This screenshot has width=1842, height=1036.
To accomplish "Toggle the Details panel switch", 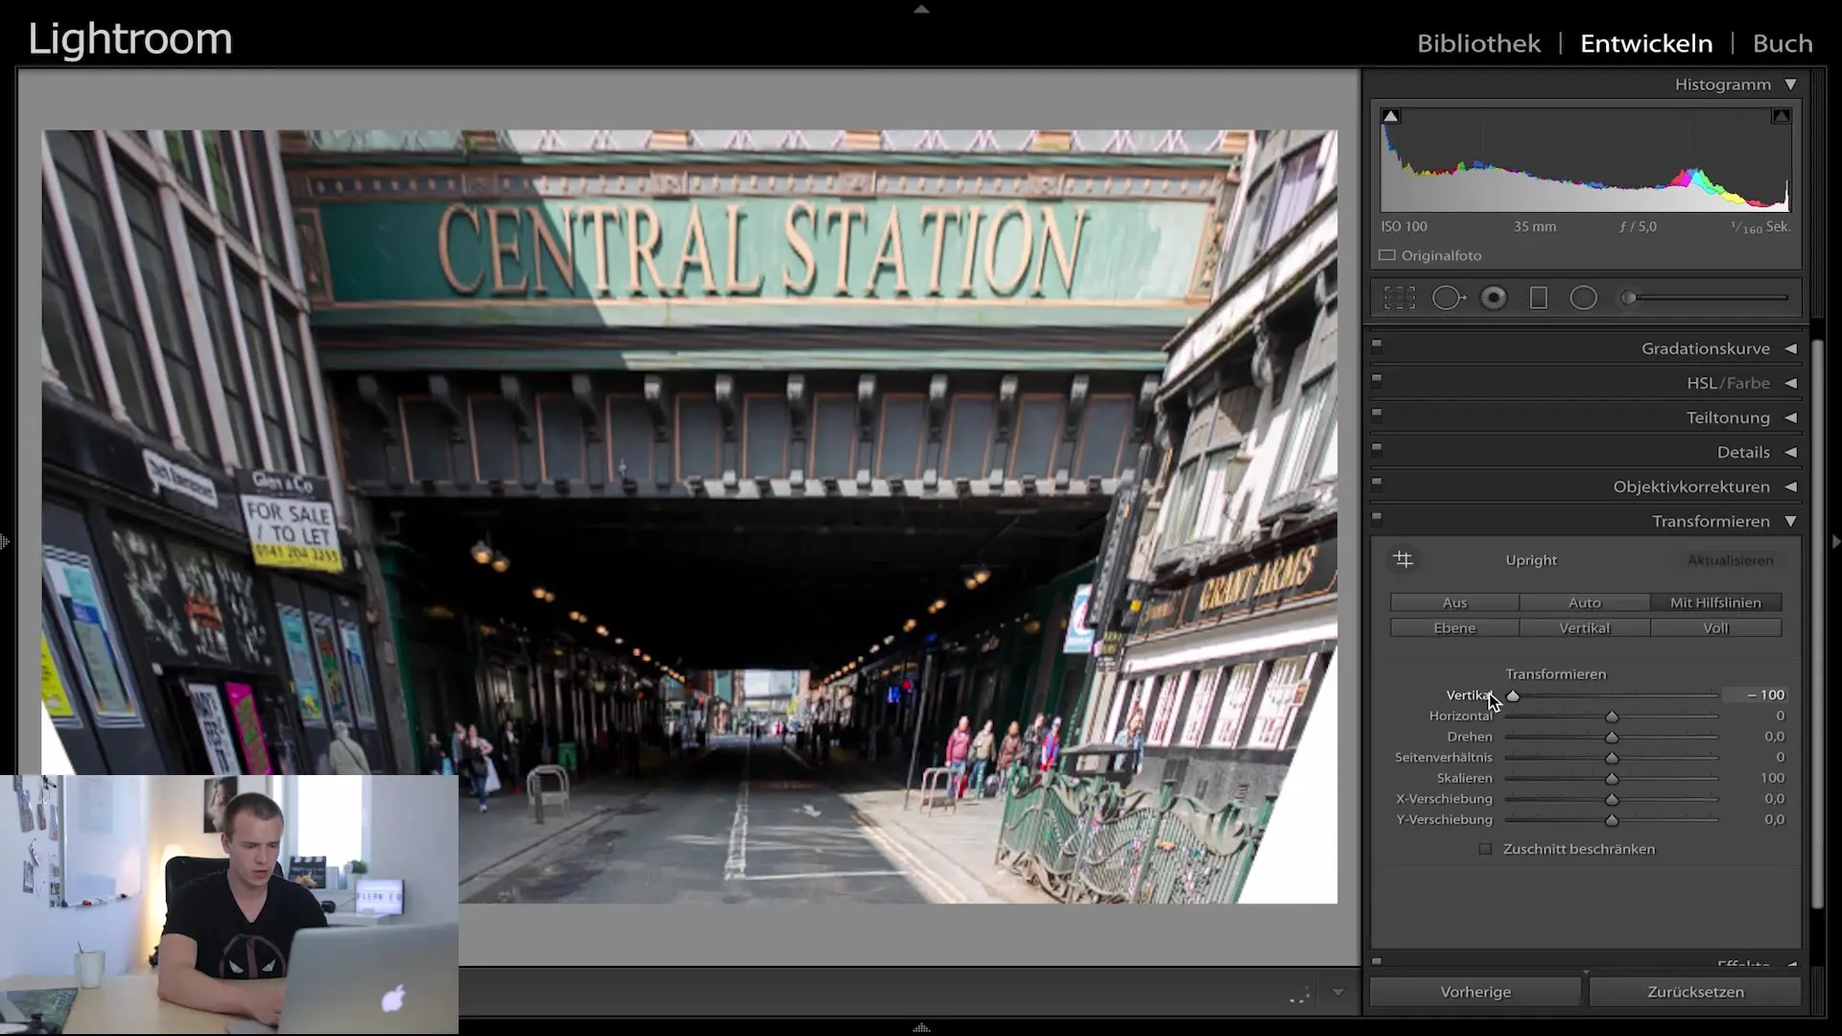I will pos(1377,447).
